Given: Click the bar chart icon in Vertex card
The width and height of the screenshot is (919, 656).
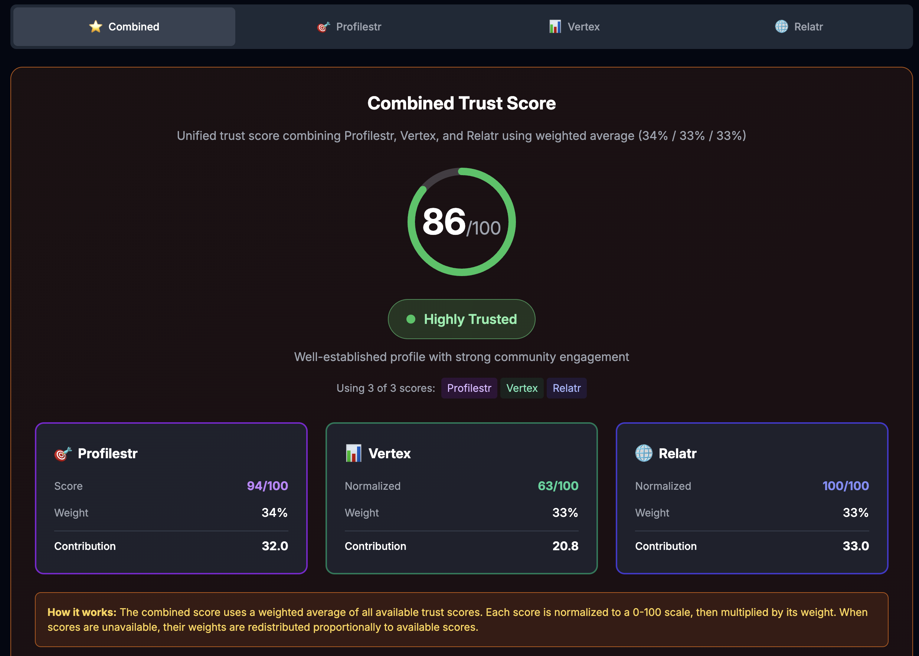Looking at the screenshot, I should 353,453.
